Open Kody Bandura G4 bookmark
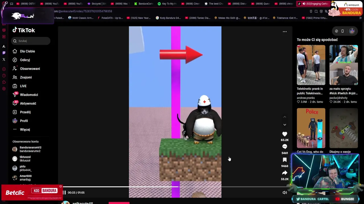 click(x=168, y=18)
